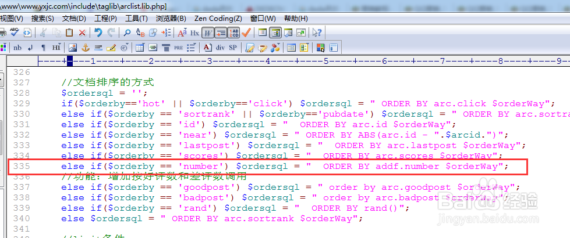Screen dimensions: 570x238
Task: Toggle line numbers display
Action: pyautogui.click(x=233, y=33)
